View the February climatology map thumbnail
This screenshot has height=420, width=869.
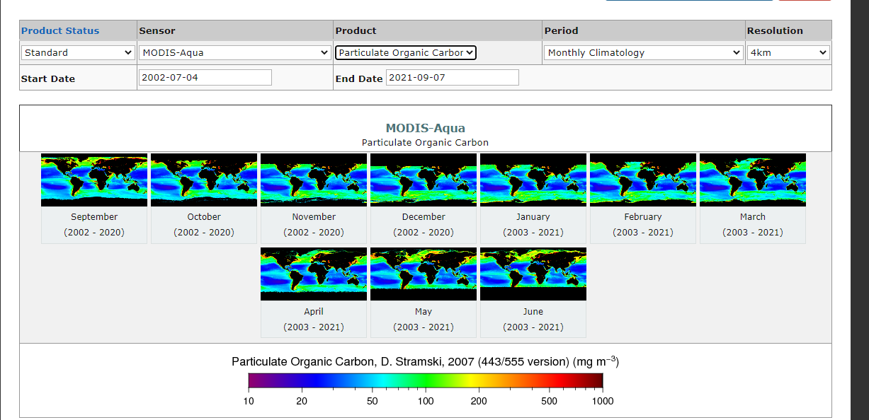click(x=643, y=180)
